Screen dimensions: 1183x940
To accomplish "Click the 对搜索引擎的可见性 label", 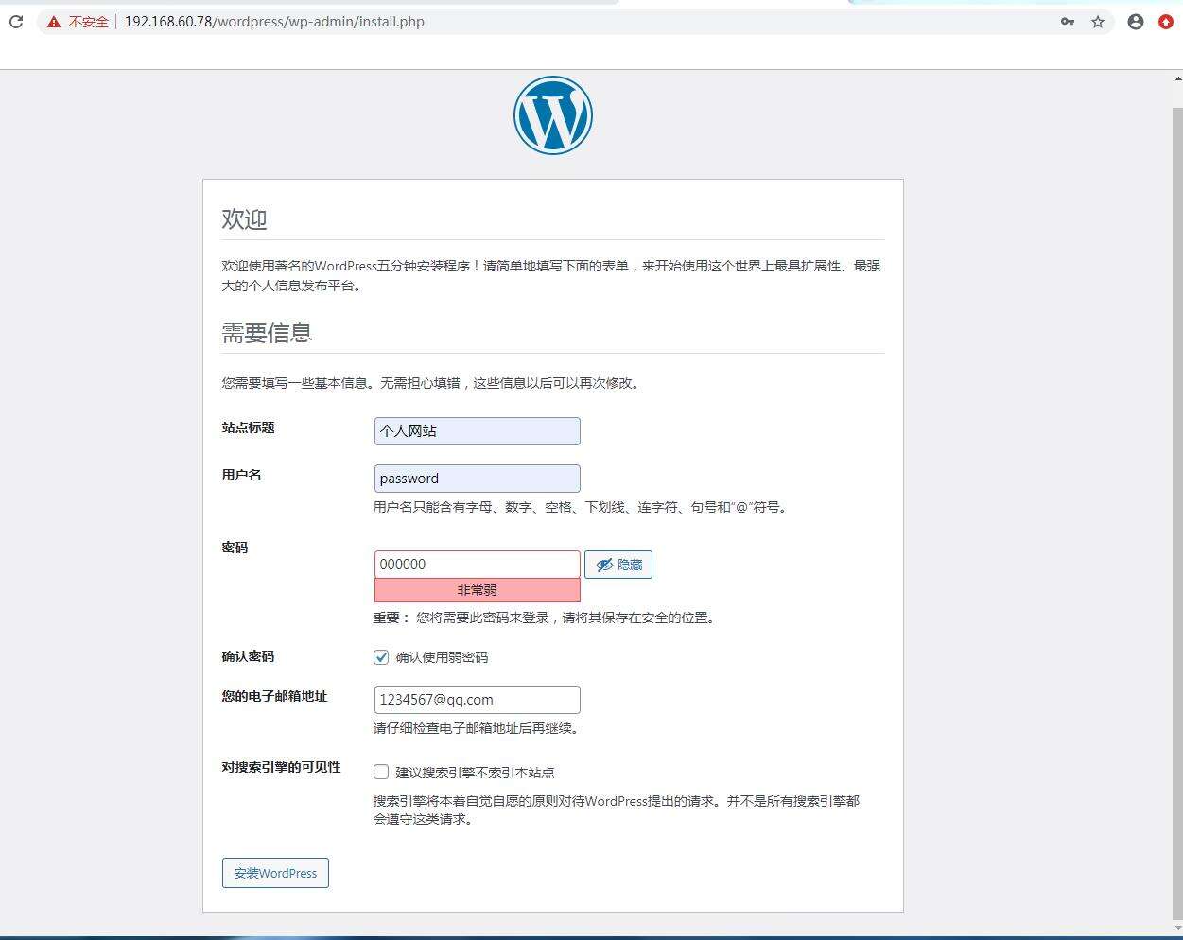I will [x=282, y=767].
